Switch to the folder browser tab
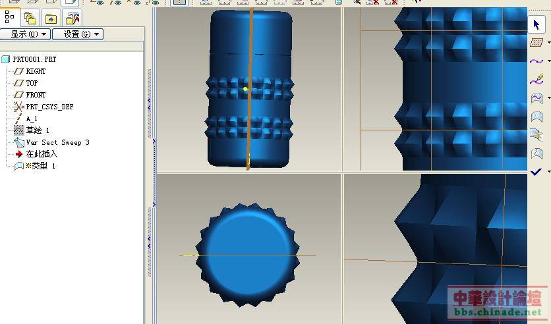 [30, 18]
